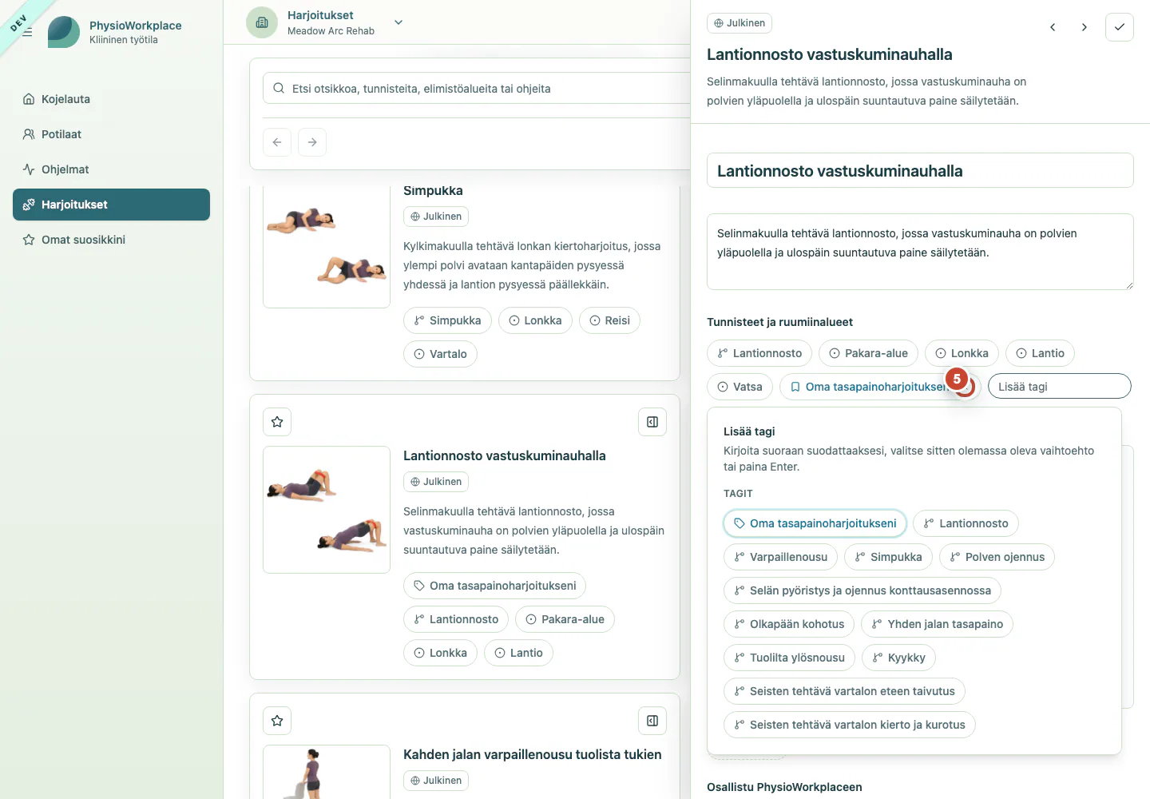Favorite the Lantionnosto vastuskuminauhalla card star

coord(277,422)
